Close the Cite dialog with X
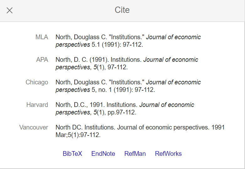Screen dimensions: 245x169 (9, 10)
